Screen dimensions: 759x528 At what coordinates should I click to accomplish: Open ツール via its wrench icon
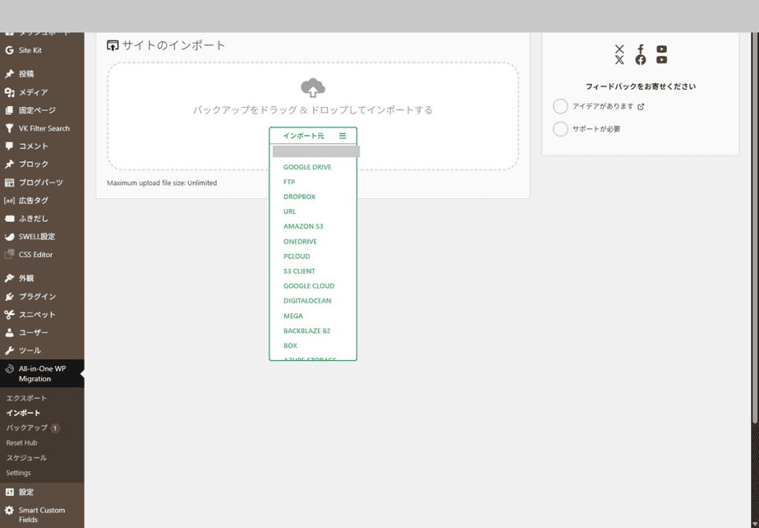(x=9, y=350)
